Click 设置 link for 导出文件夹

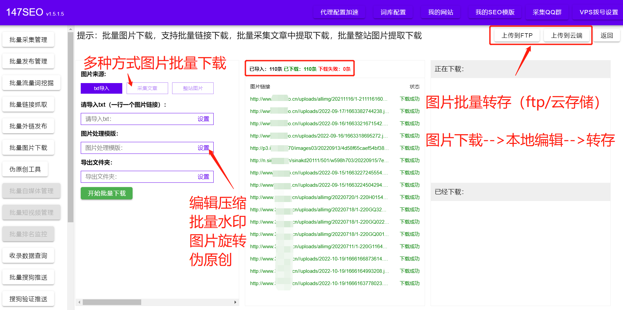tap(203, 177)
